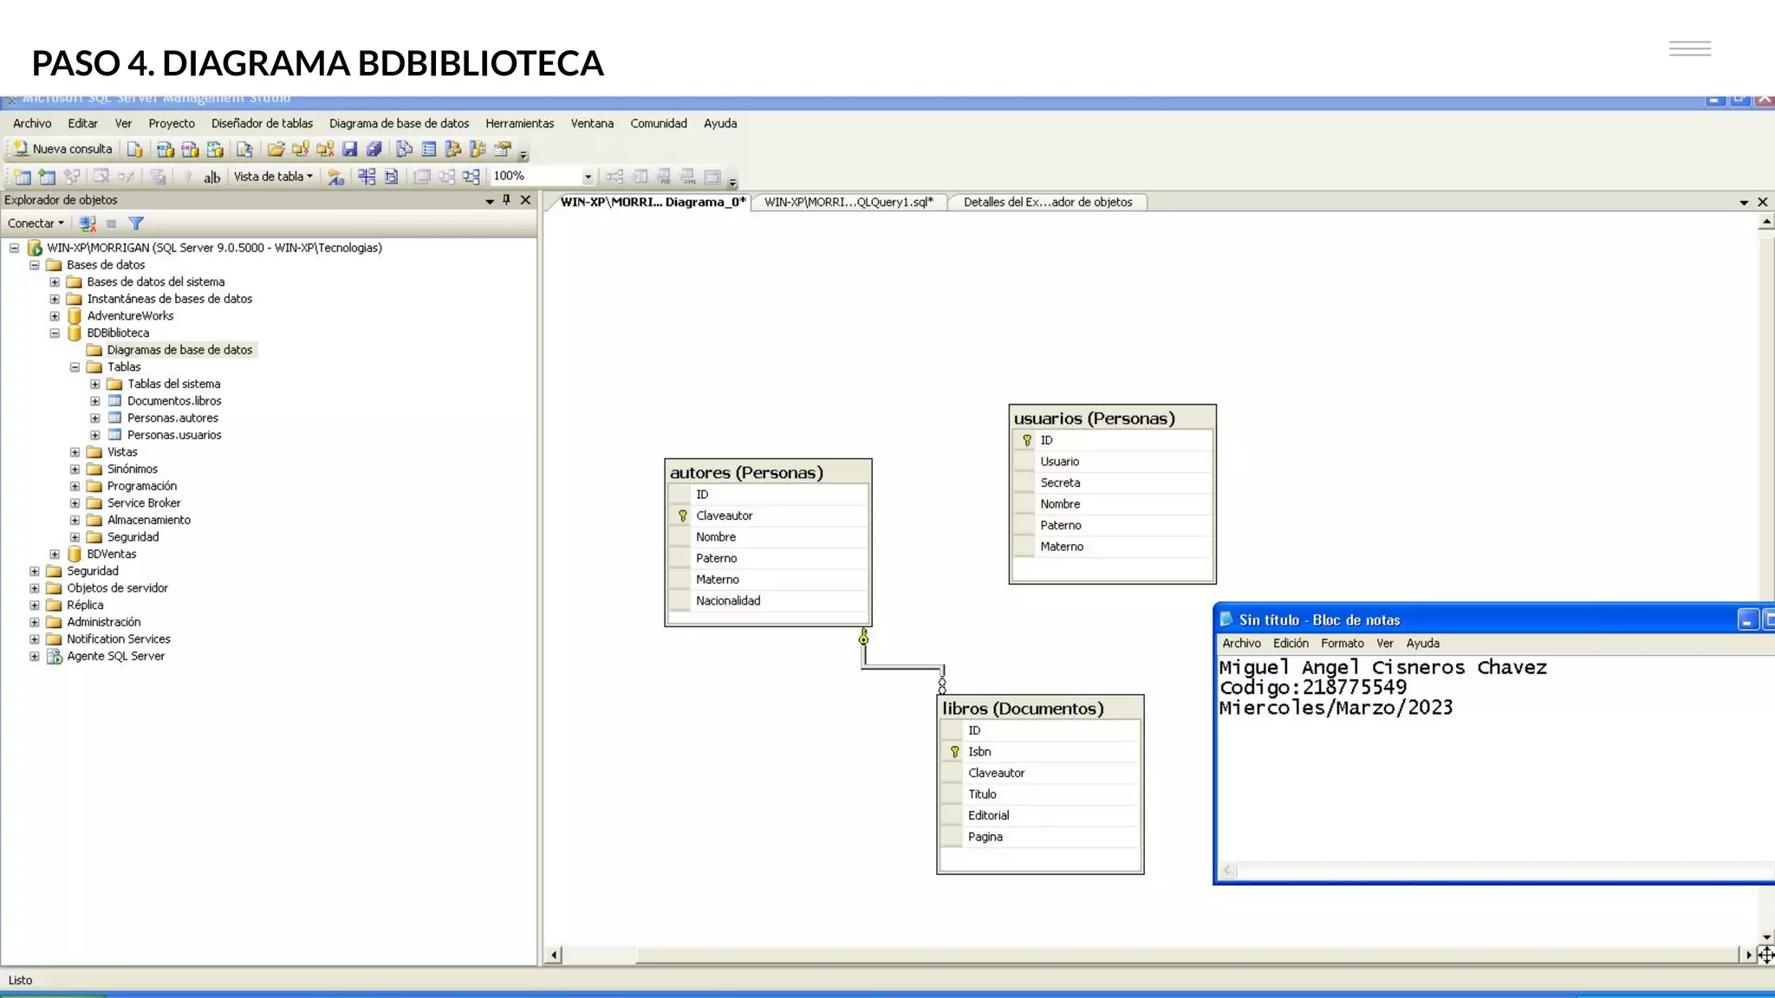Image resolution: width=1775 pixels, height=998 pixels.
Task: Click the recalculate page breaks icon
Action: [391, 177]
